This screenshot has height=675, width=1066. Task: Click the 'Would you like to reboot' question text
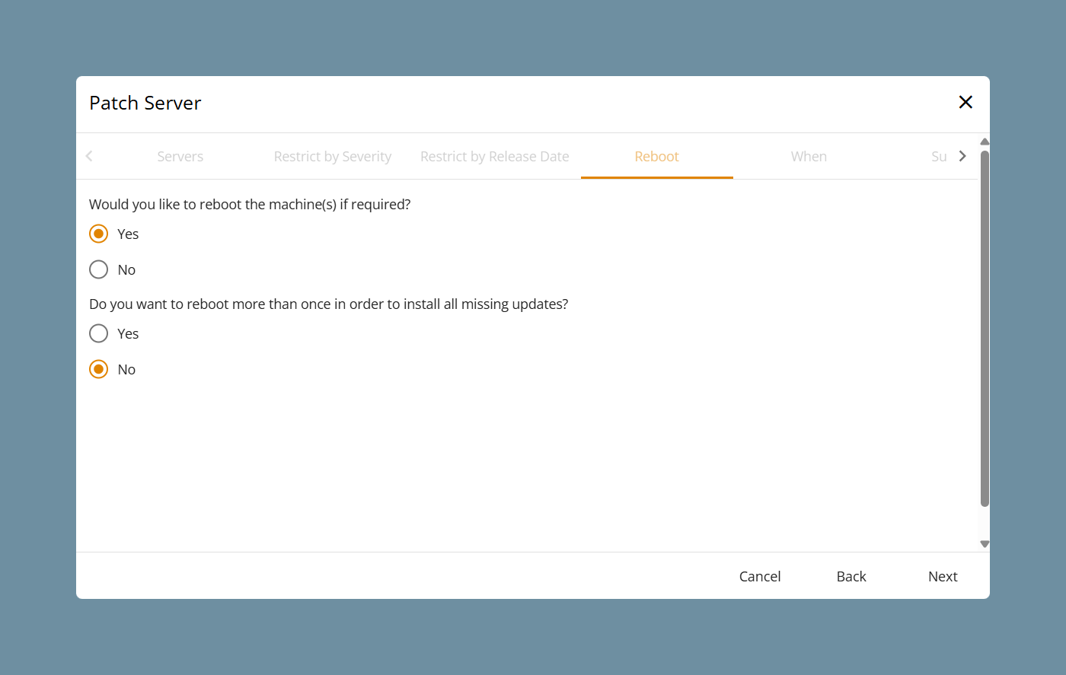pyautogui.click(x=250, y=204)
